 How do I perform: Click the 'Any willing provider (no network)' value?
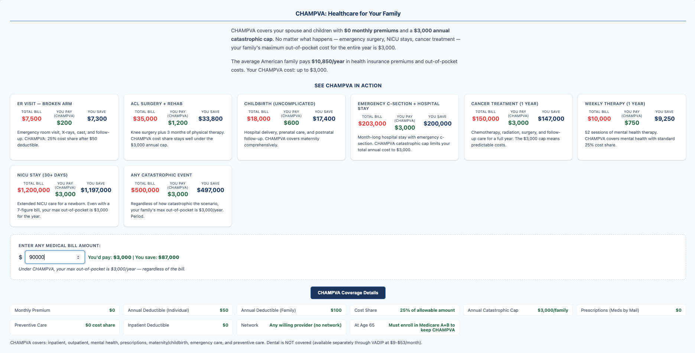(x=305, y=325)
